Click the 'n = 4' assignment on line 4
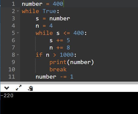The height and width of the screenshot is (114, 138). tap(44, 26)
